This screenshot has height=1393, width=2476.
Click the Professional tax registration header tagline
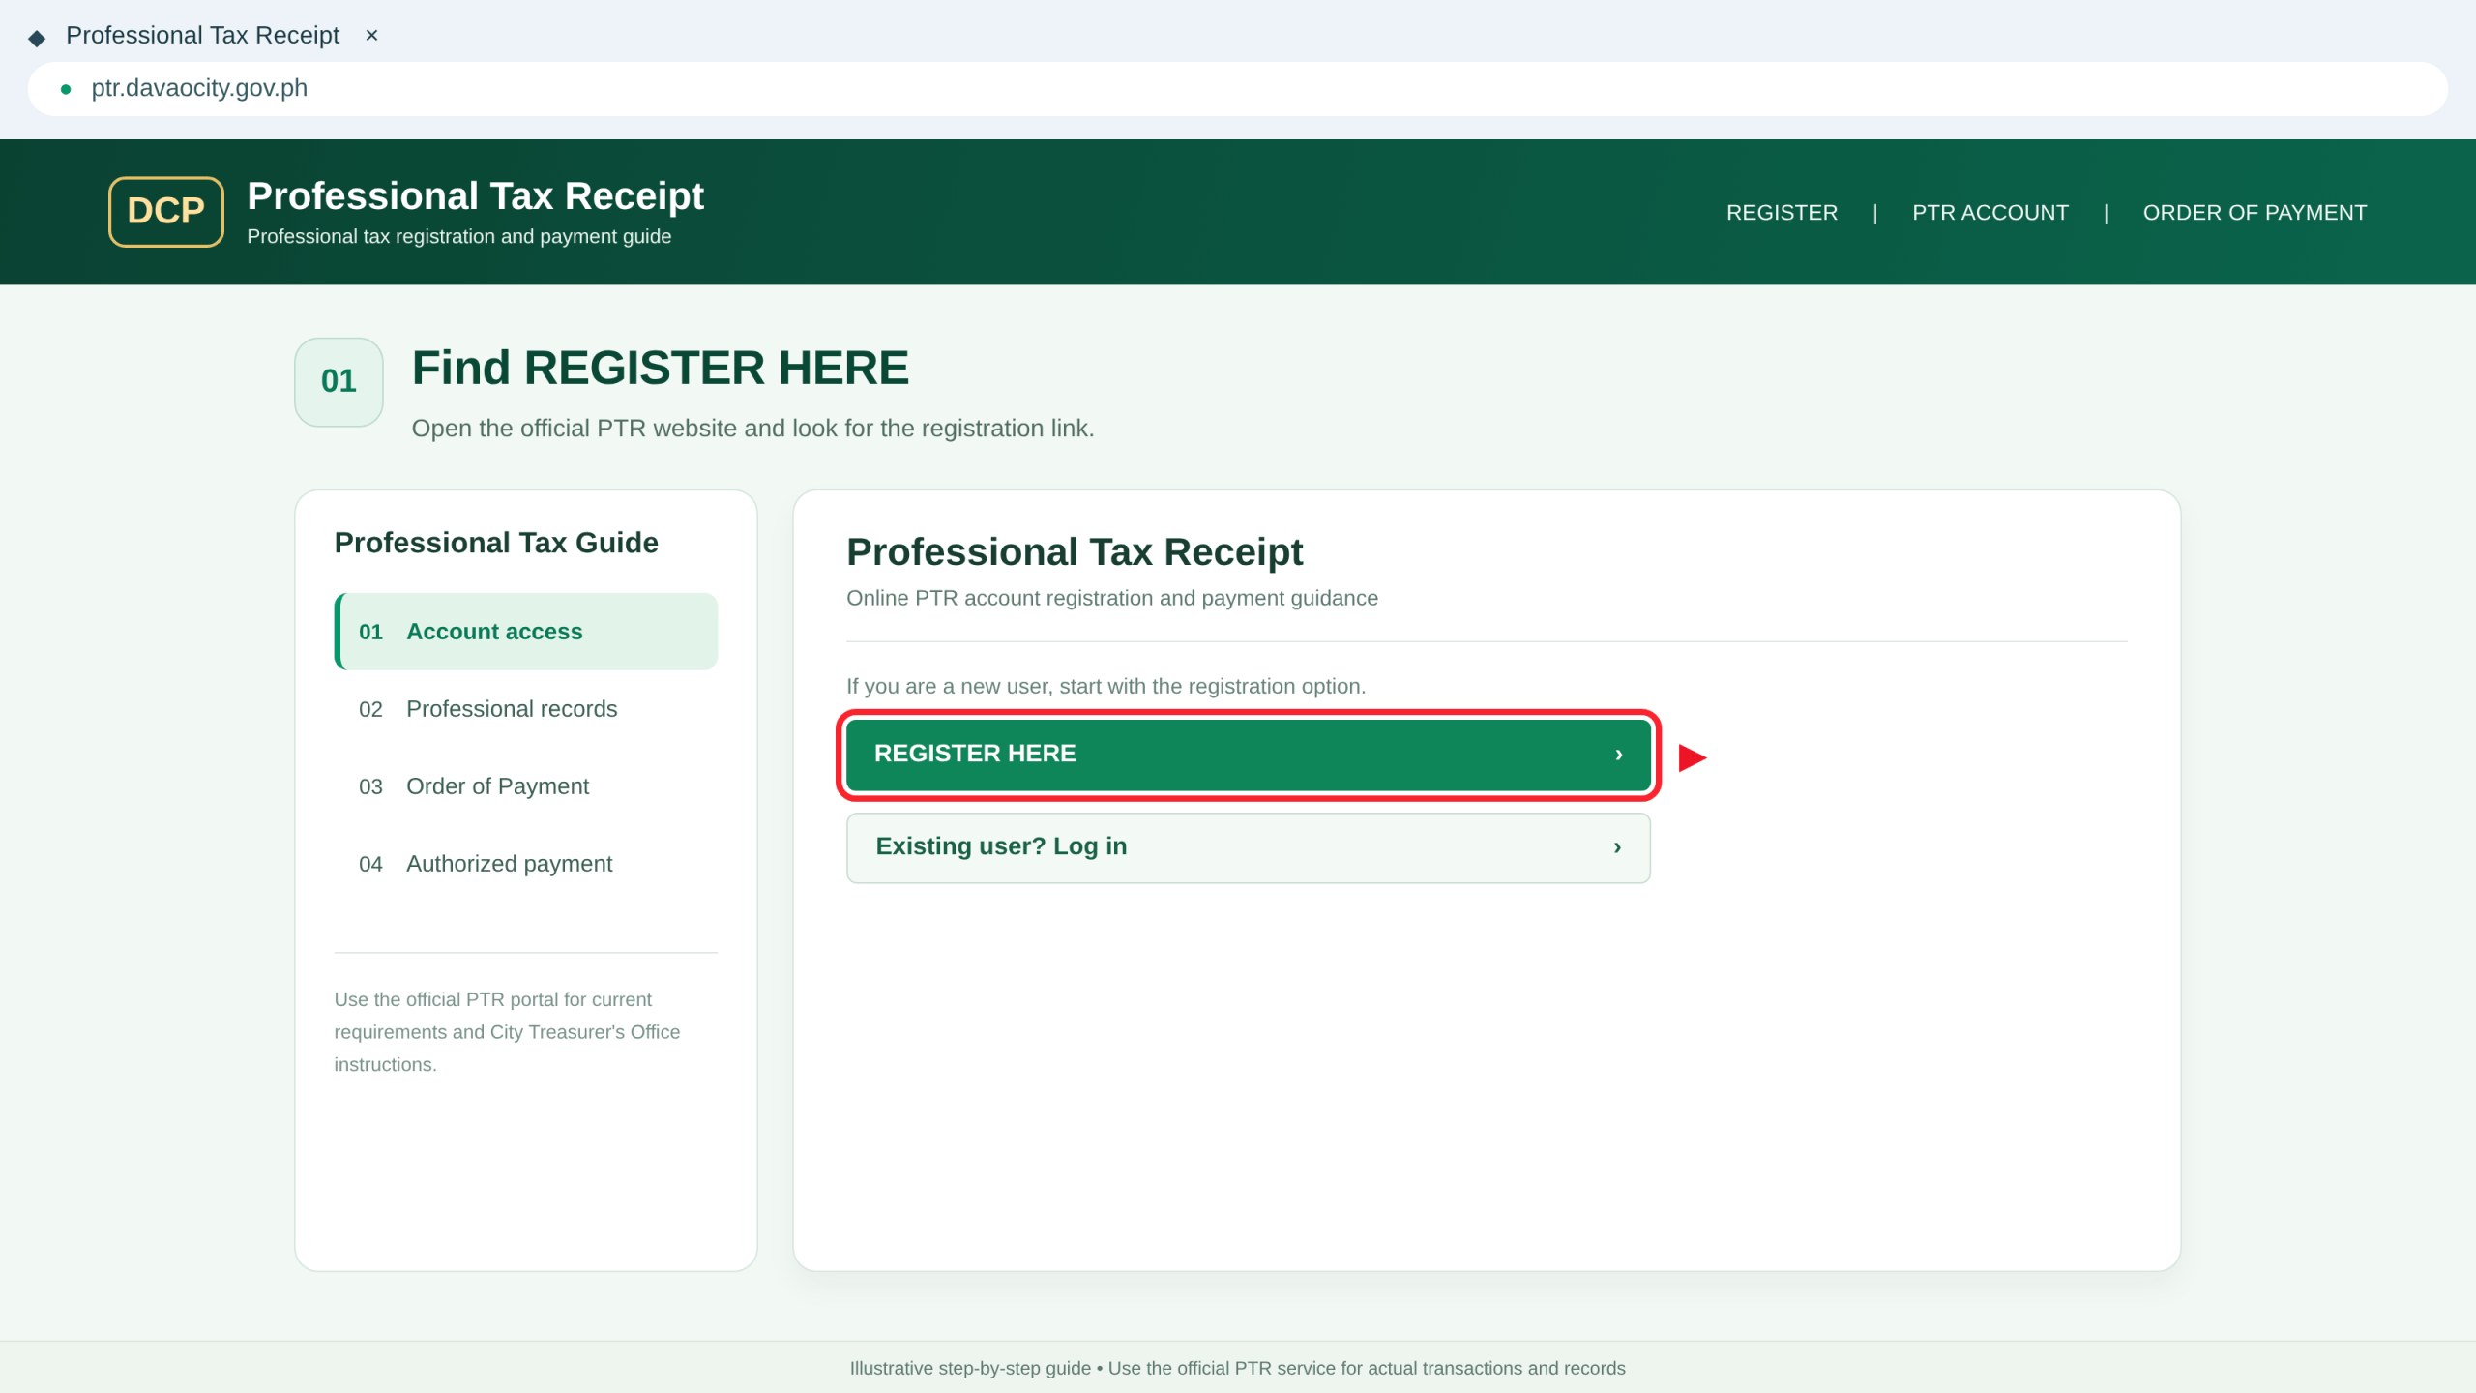[x=458, y=236]
